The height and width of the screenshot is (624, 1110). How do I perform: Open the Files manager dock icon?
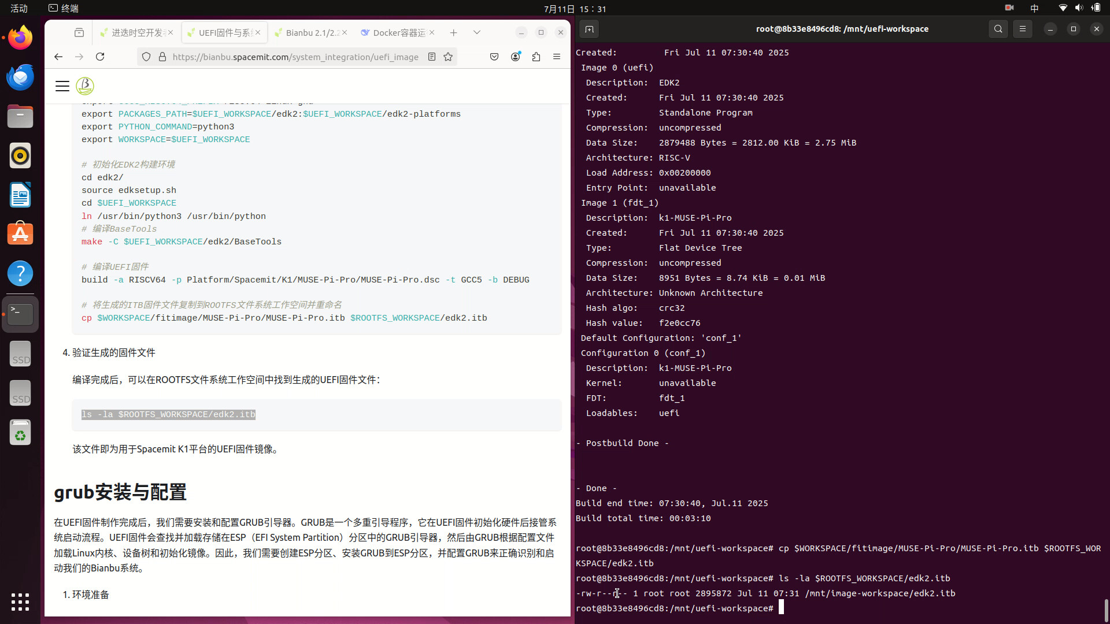20,116
